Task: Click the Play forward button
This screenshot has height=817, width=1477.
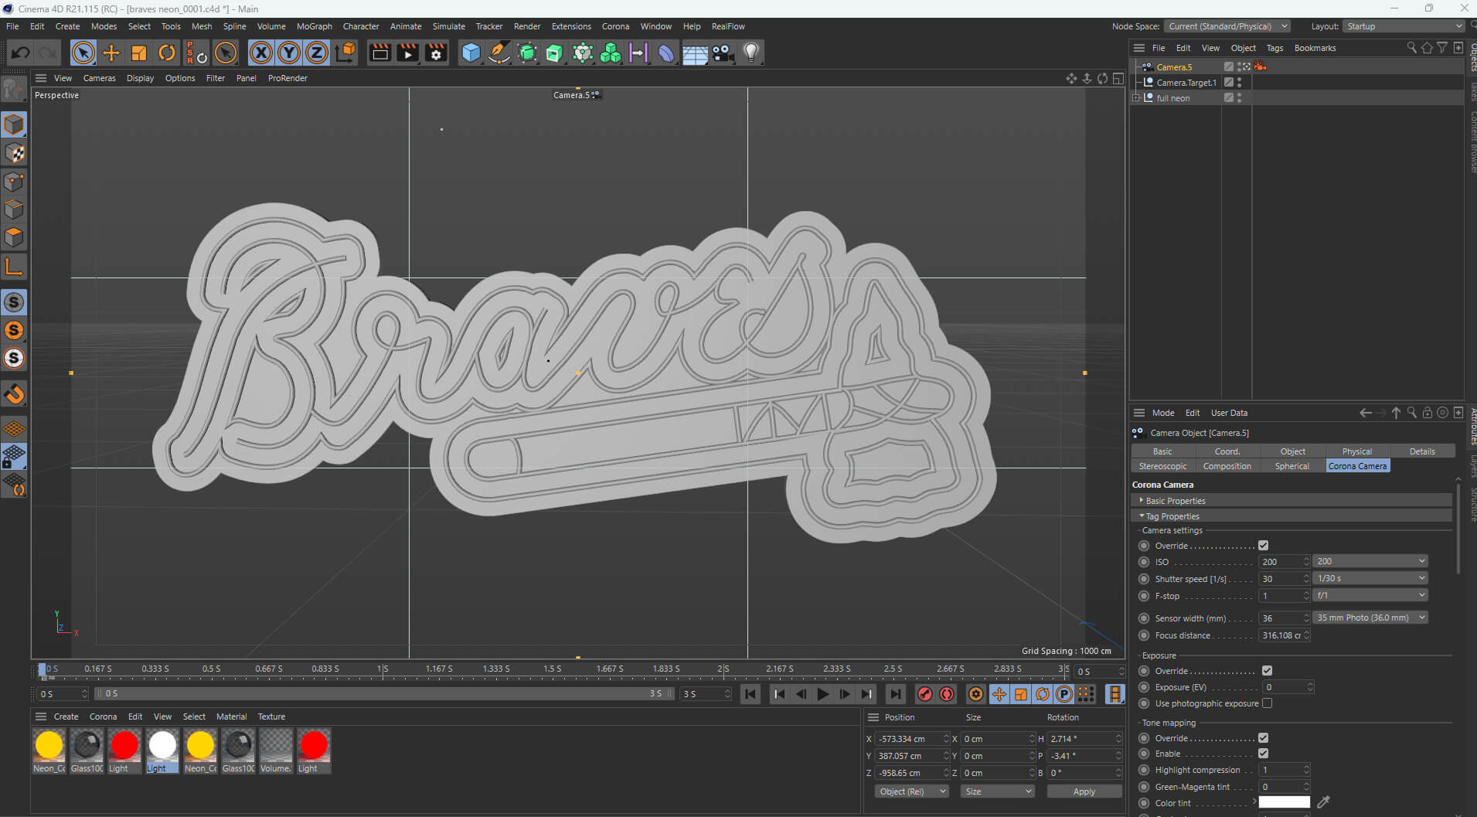Action: click(x=823, y=694)
